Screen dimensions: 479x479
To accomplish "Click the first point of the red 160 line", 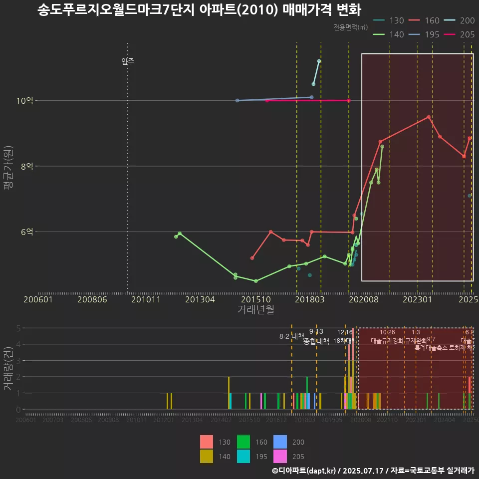I will point(252,258).
